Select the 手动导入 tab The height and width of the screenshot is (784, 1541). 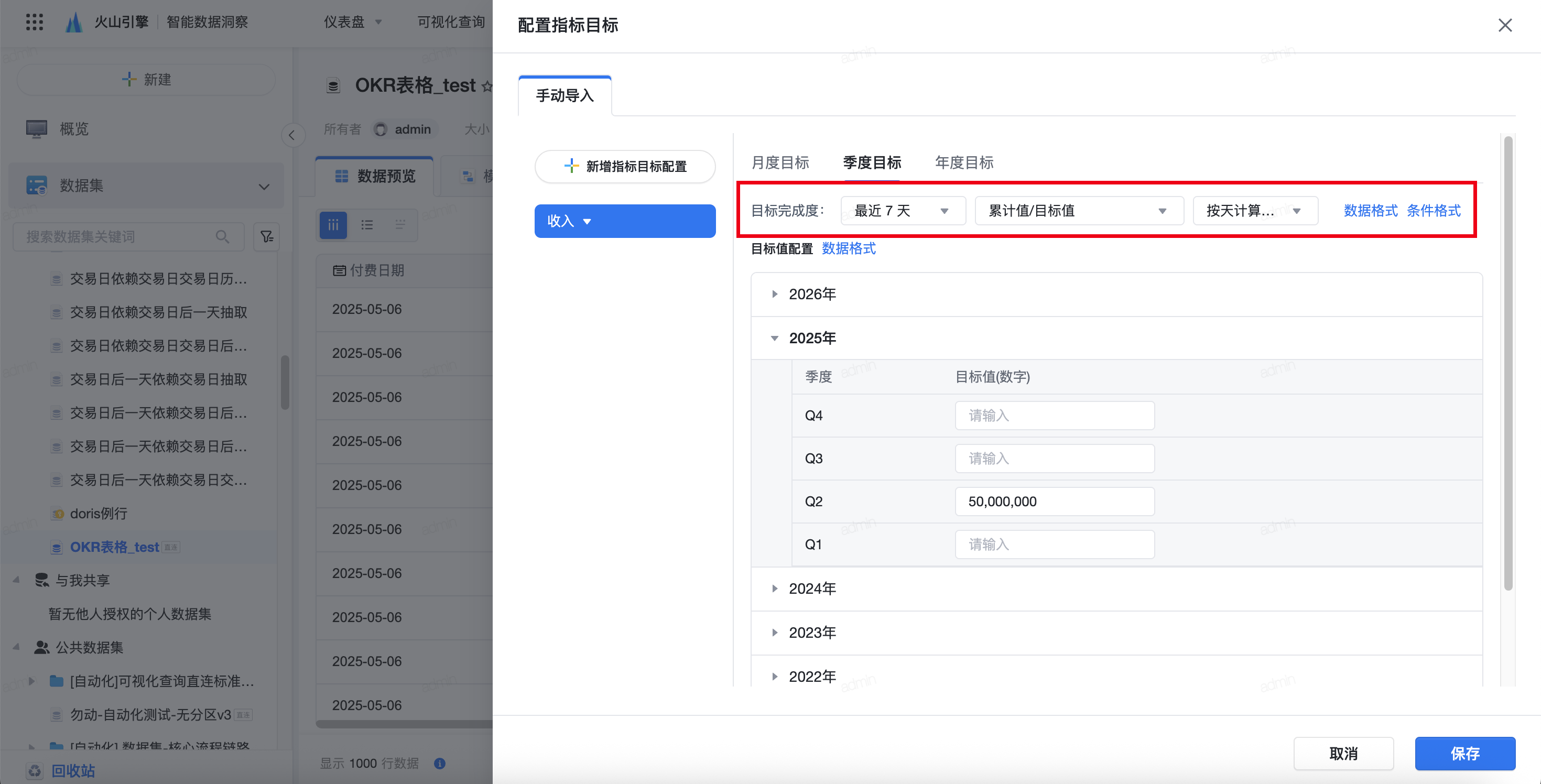(x=565, y=96)
